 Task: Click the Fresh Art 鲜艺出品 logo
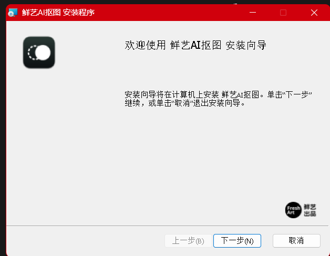click(301, 210)
